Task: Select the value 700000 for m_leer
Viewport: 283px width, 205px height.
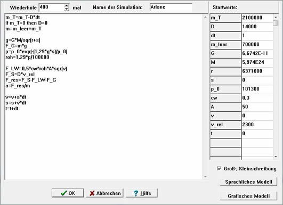Action: [257, 45]
